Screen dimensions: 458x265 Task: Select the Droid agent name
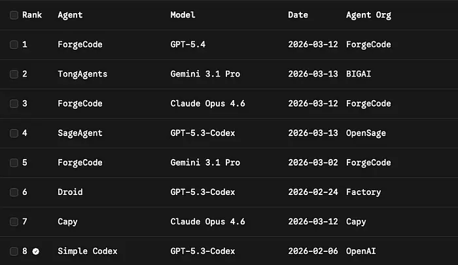coord(70,192)
